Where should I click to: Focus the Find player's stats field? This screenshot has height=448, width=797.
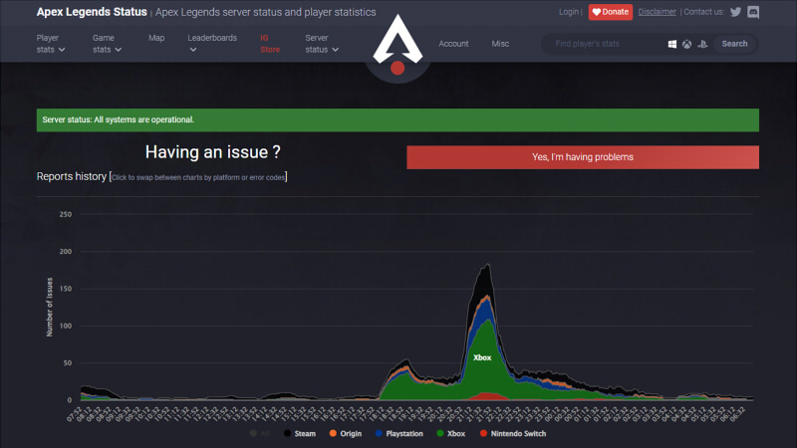click(605, 44)
